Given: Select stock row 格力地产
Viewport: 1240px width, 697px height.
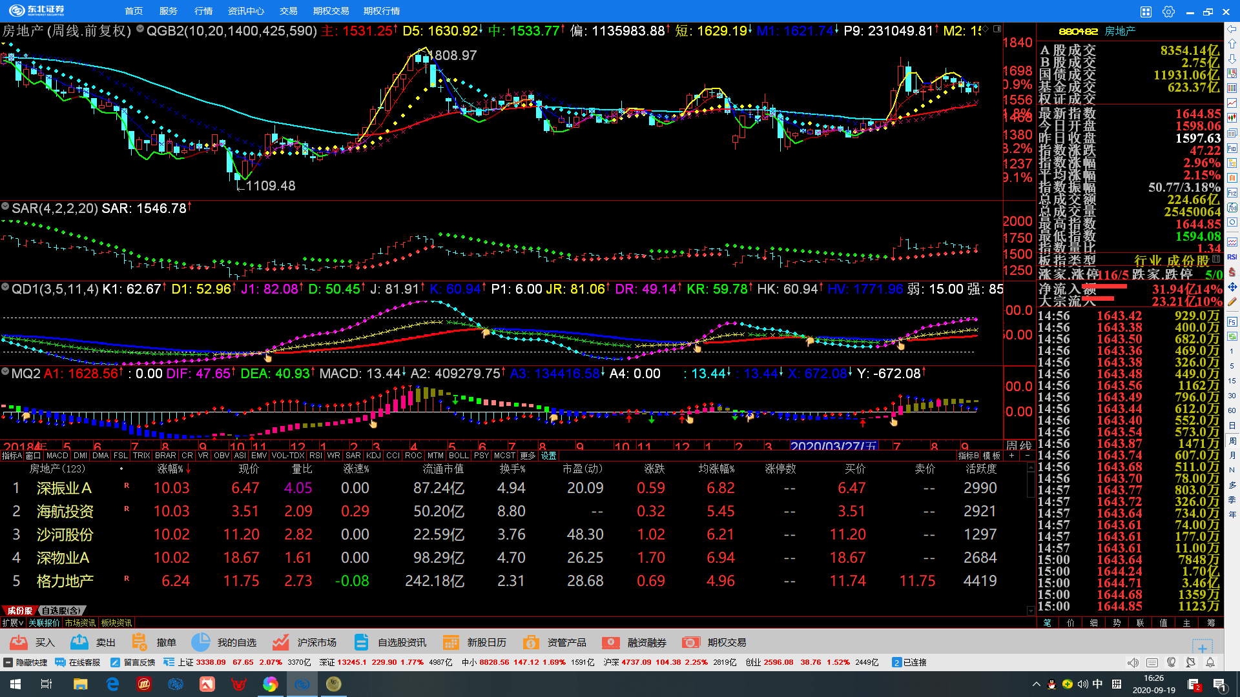Looking at the screenshot, I should coord(65,581).
